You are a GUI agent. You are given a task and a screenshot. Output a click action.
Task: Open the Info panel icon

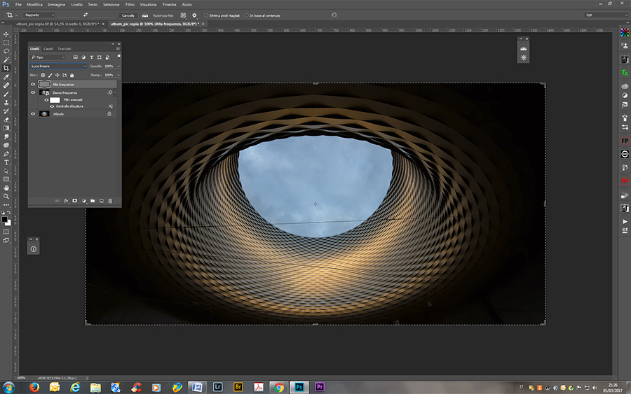[x=34, y=248]
